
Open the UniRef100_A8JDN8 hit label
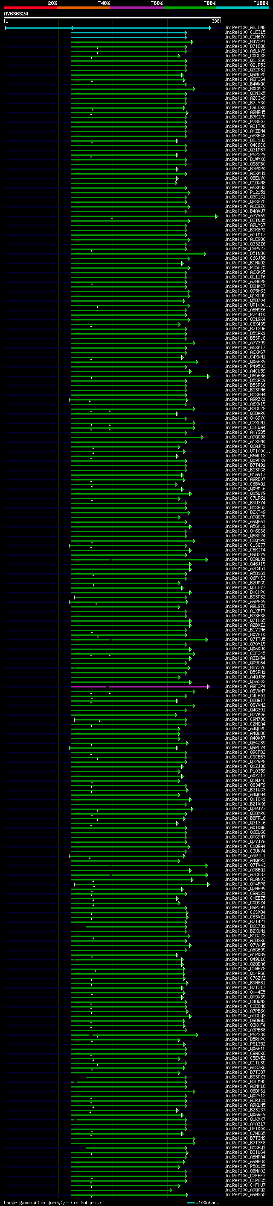[245, 28]
